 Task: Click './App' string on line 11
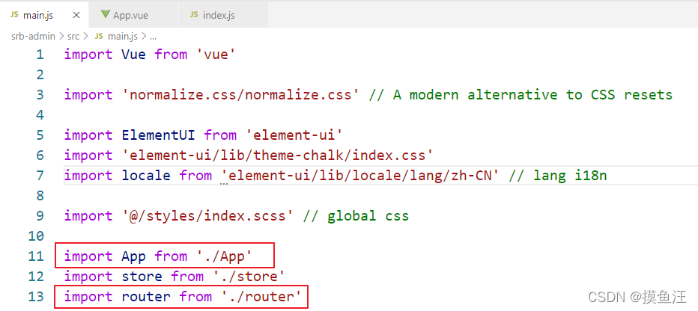pyautogui.click(x=224, y=256)
